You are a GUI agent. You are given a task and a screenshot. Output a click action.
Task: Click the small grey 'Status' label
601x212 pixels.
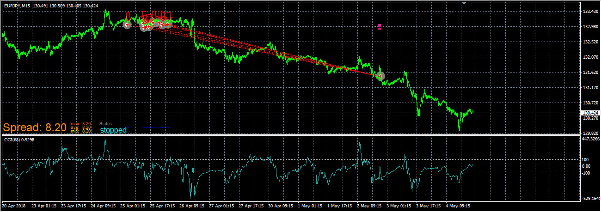(x=106, y=124)
